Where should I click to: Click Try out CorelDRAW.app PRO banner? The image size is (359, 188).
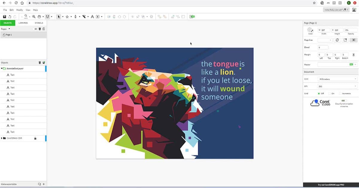331,185
